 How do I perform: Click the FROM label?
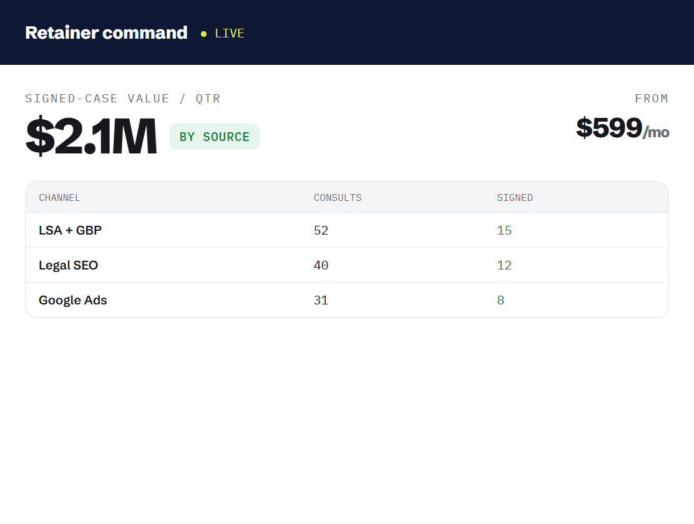pyautogui.click(x=652, y=99)
